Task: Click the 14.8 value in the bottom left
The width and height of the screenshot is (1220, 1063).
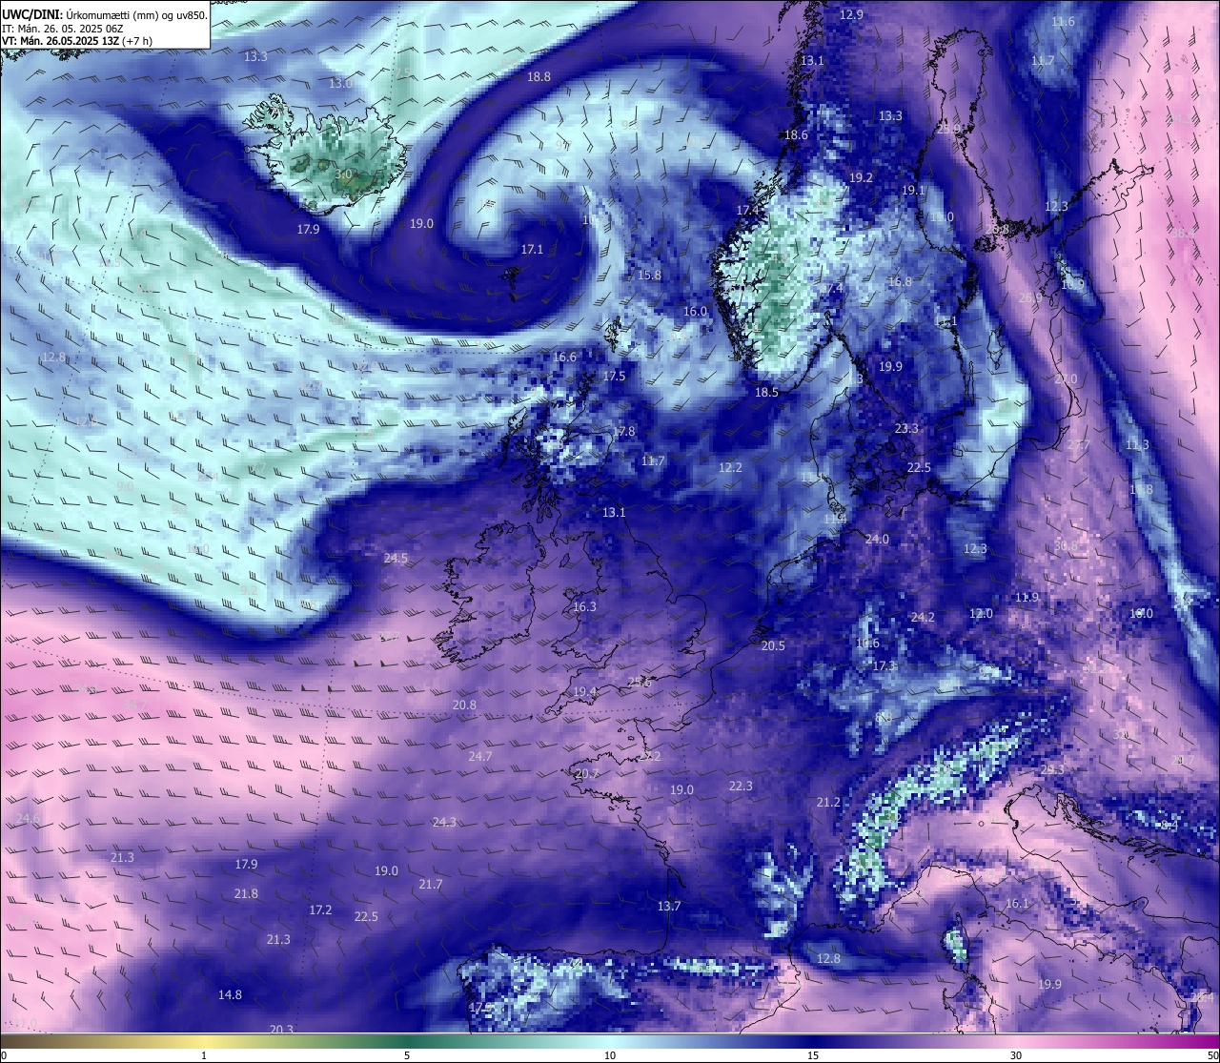Action: click(230, 995)
